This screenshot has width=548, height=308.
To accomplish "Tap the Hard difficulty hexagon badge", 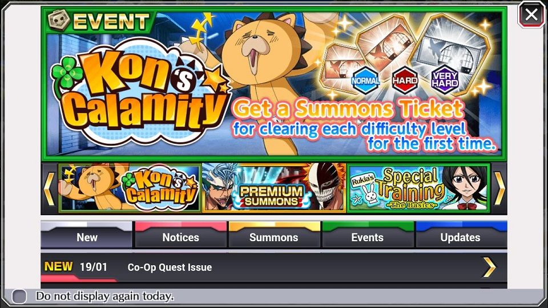I will tap(405, 80).
